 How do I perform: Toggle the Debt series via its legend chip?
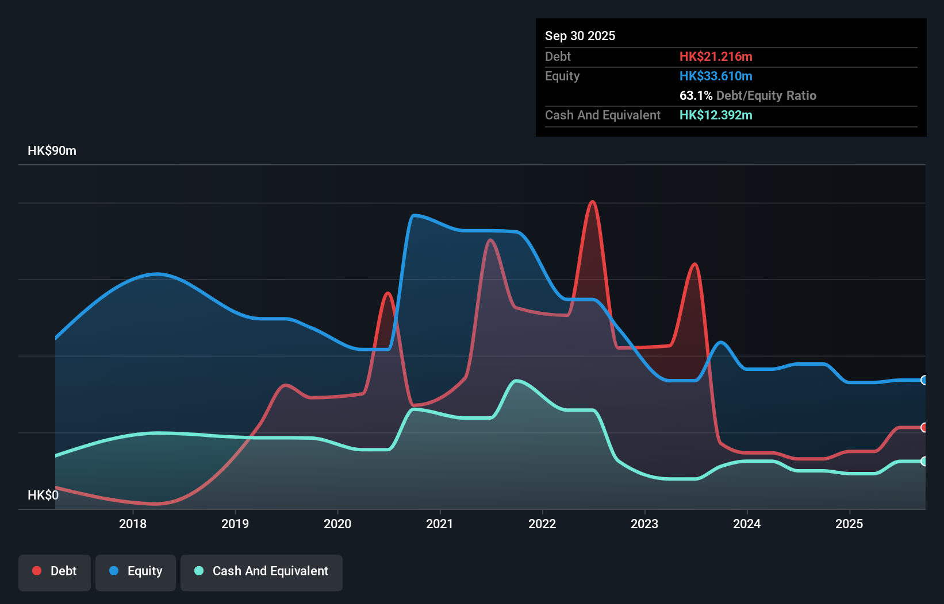[55, 572]
